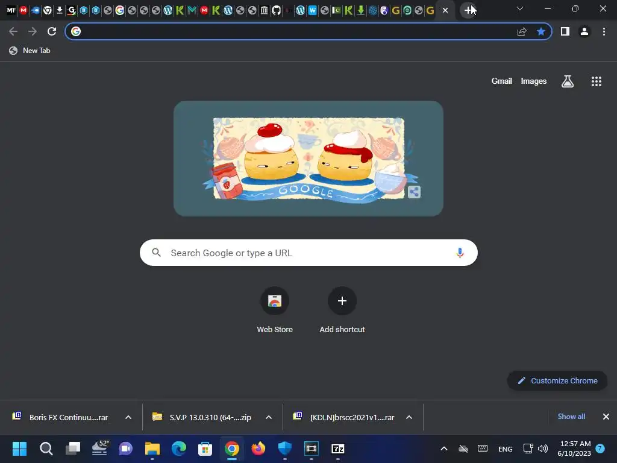This screenshot has height=463, width=617.
Task: Open the Chrome profile menu
Action: (x=584, y=31)
